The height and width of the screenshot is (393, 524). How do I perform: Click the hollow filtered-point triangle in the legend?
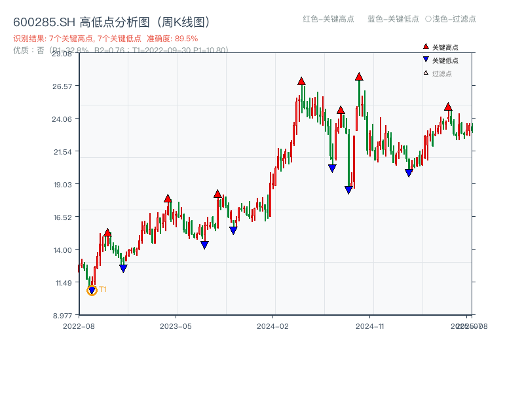(426, 73)
